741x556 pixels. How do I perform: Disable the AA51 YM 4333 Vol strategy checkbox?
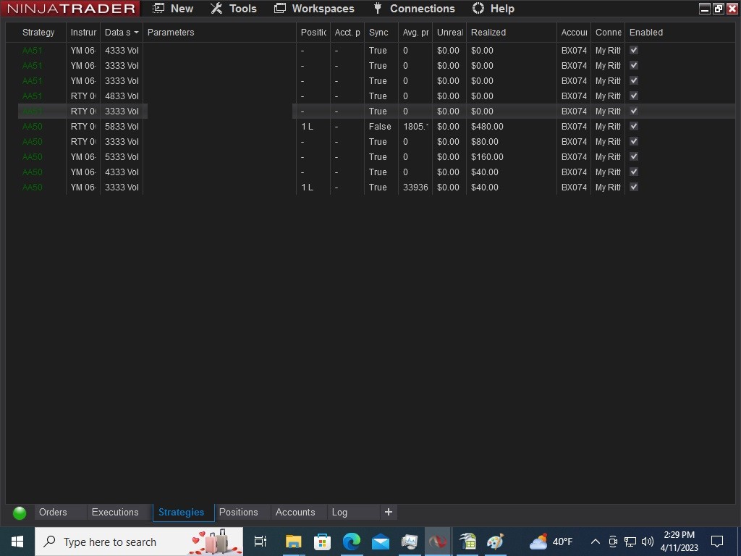coord(634,50)
